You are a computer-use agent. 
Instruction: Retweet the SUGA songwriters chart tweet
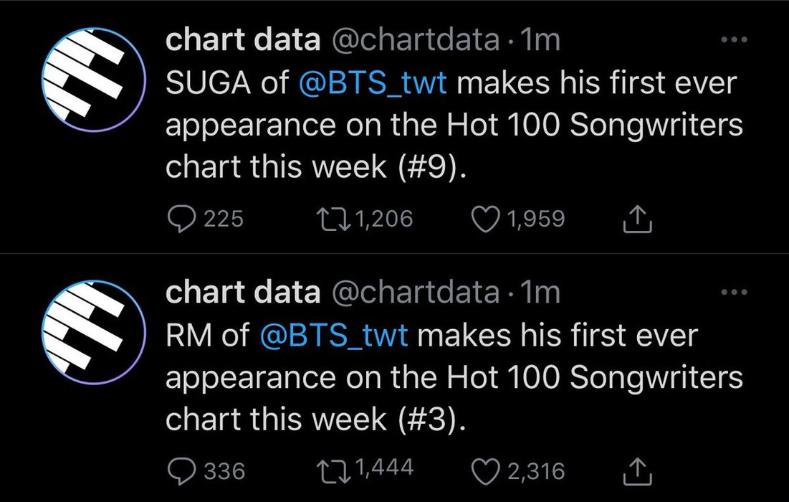tap(333, 219)
